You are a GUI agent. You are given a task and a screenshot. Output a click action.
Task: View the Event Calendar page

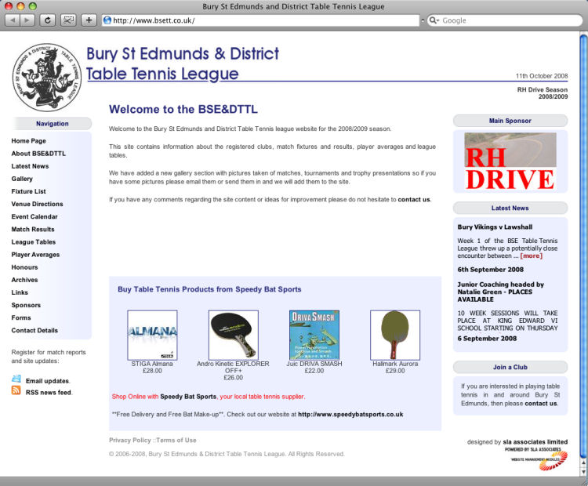tap(34, 217)
